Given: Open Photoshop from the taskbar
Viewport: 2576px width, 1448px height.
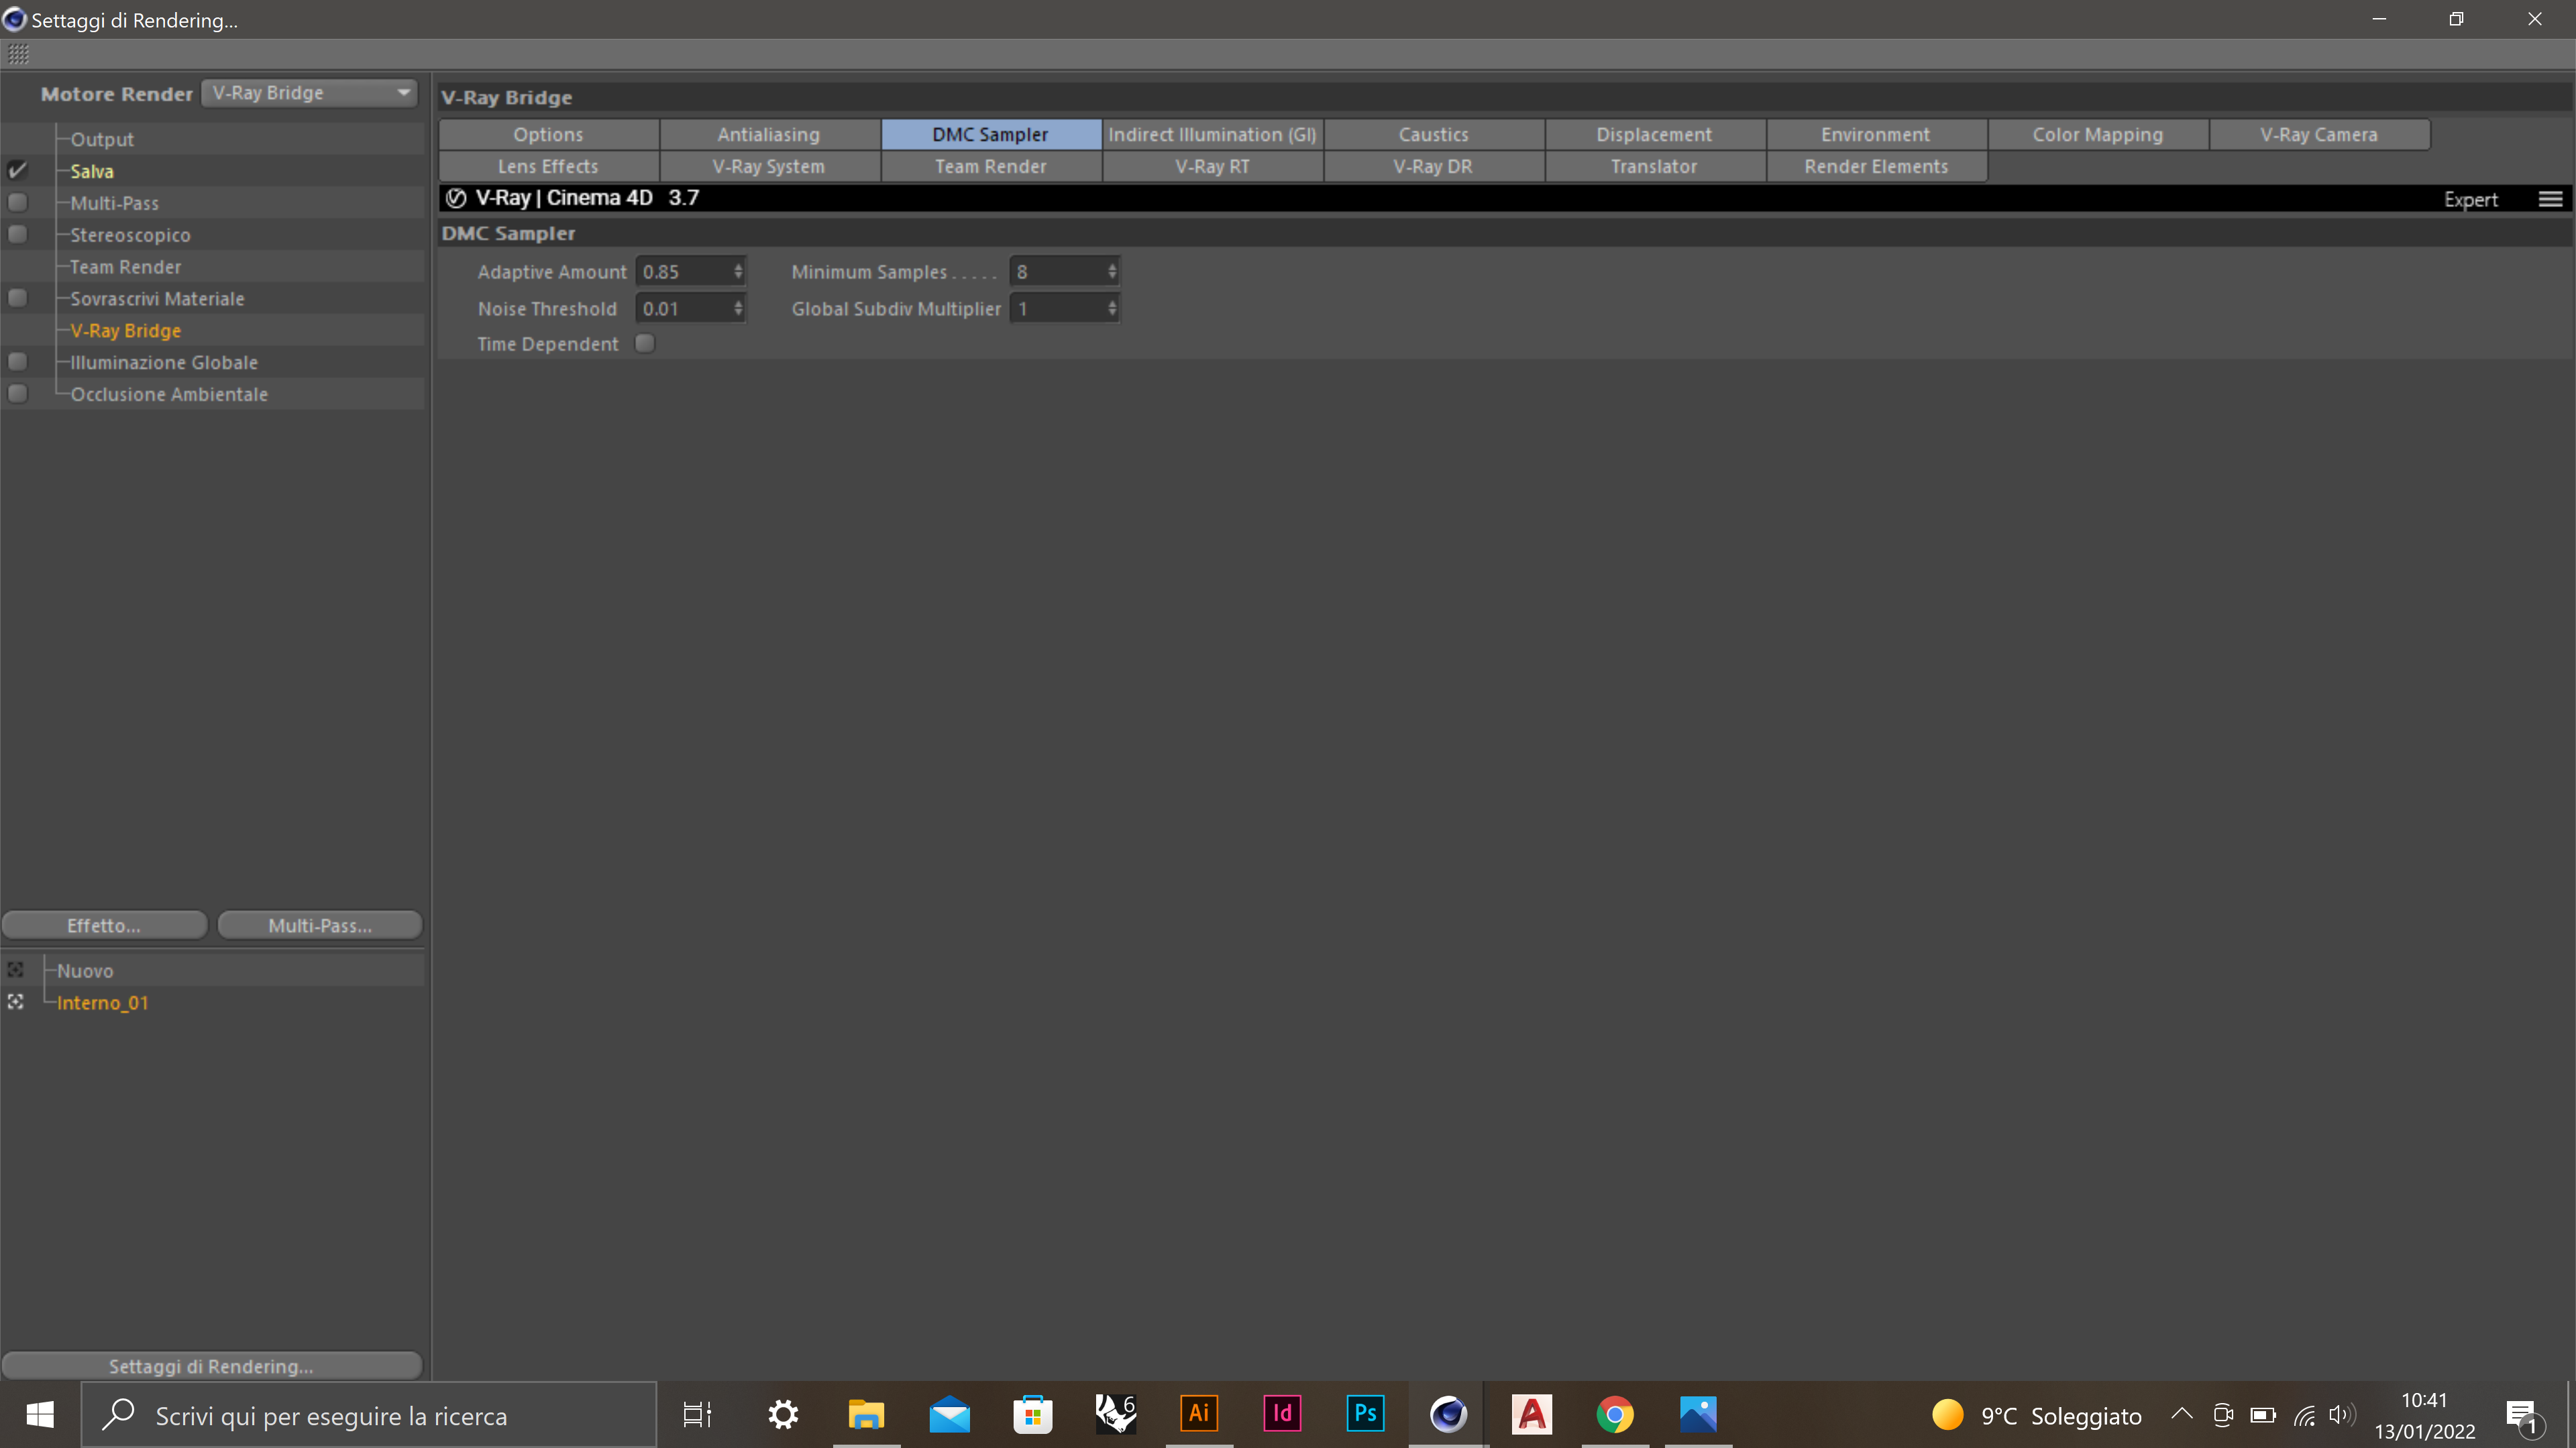Looking at the screenshot, I should pos(1365,1414).
